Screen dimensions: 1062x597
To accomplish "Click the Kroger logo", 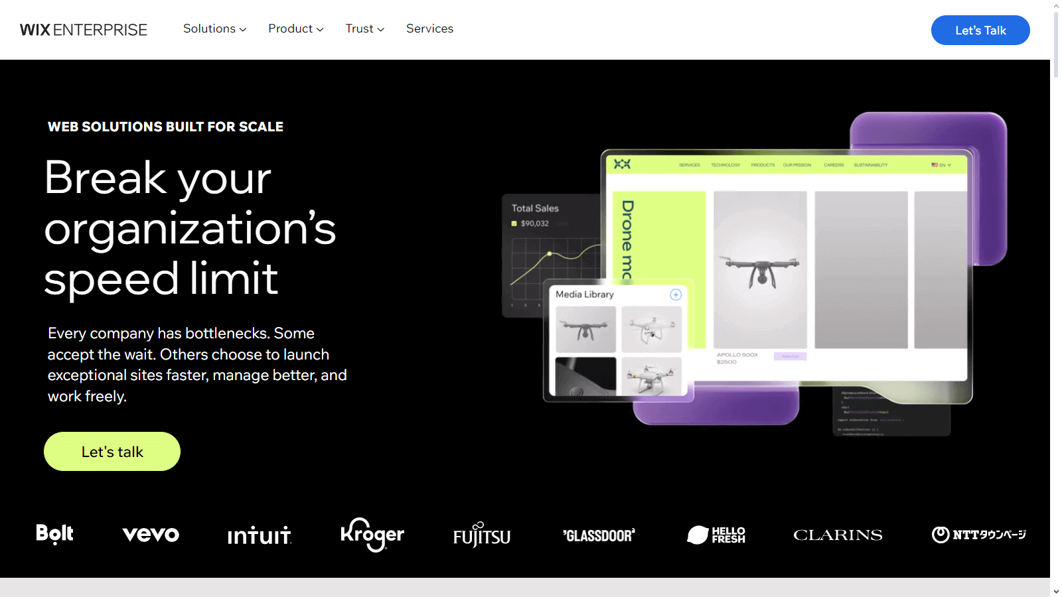I will pyautogui.click(x=372, y=535).
